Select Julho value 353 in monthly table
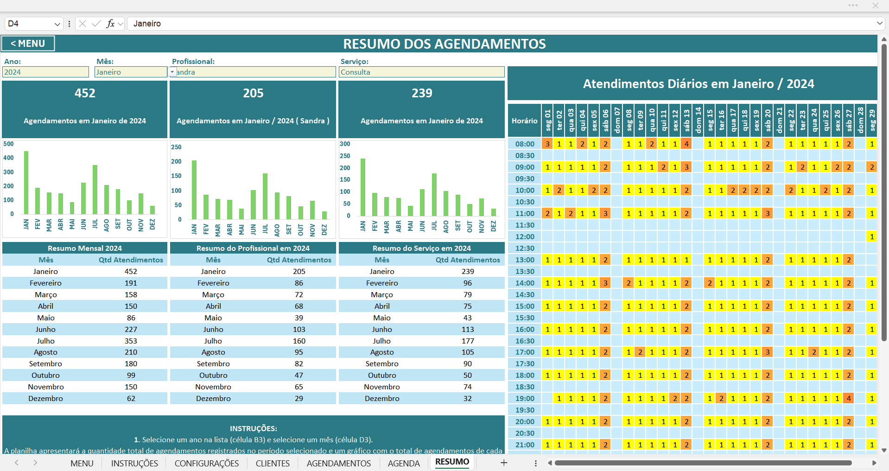The image size is (889, 471). (131, 341)
